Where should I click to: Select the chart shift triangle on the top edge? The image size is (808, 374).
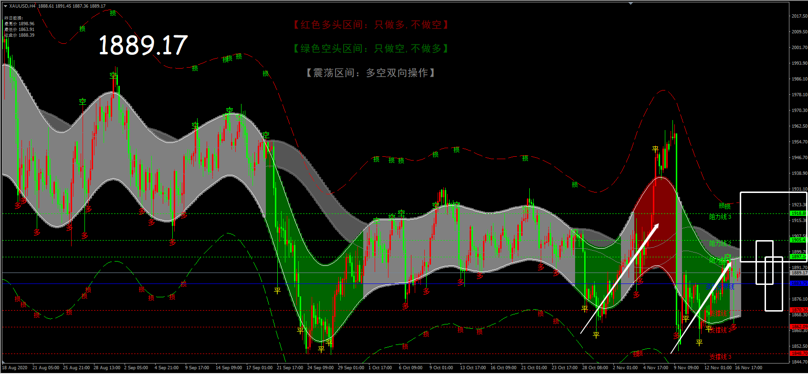coord(631,3)
